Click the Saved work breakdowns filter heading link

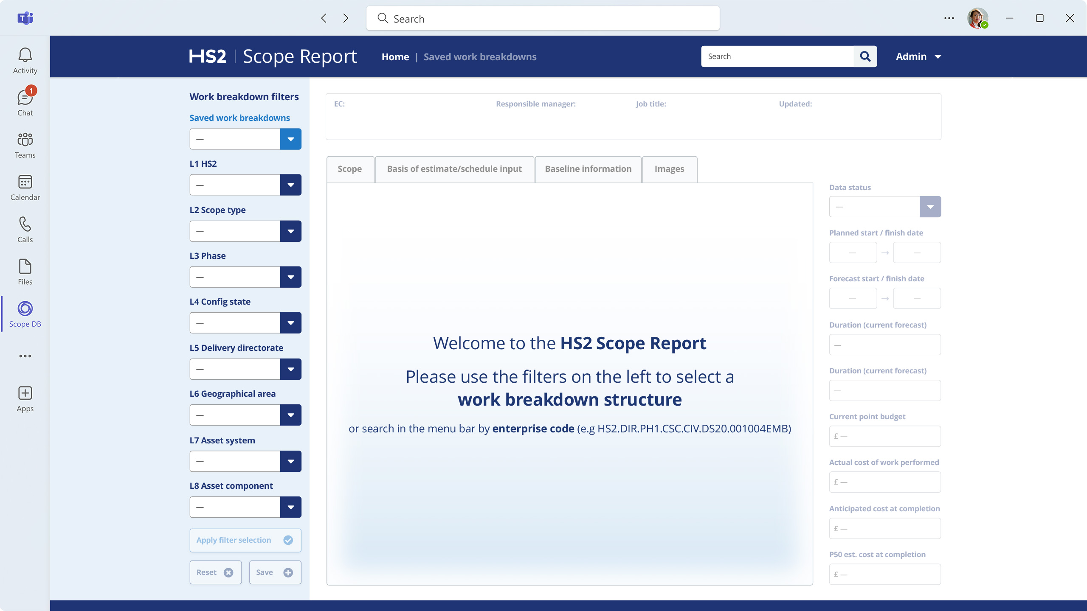point(239,118)
